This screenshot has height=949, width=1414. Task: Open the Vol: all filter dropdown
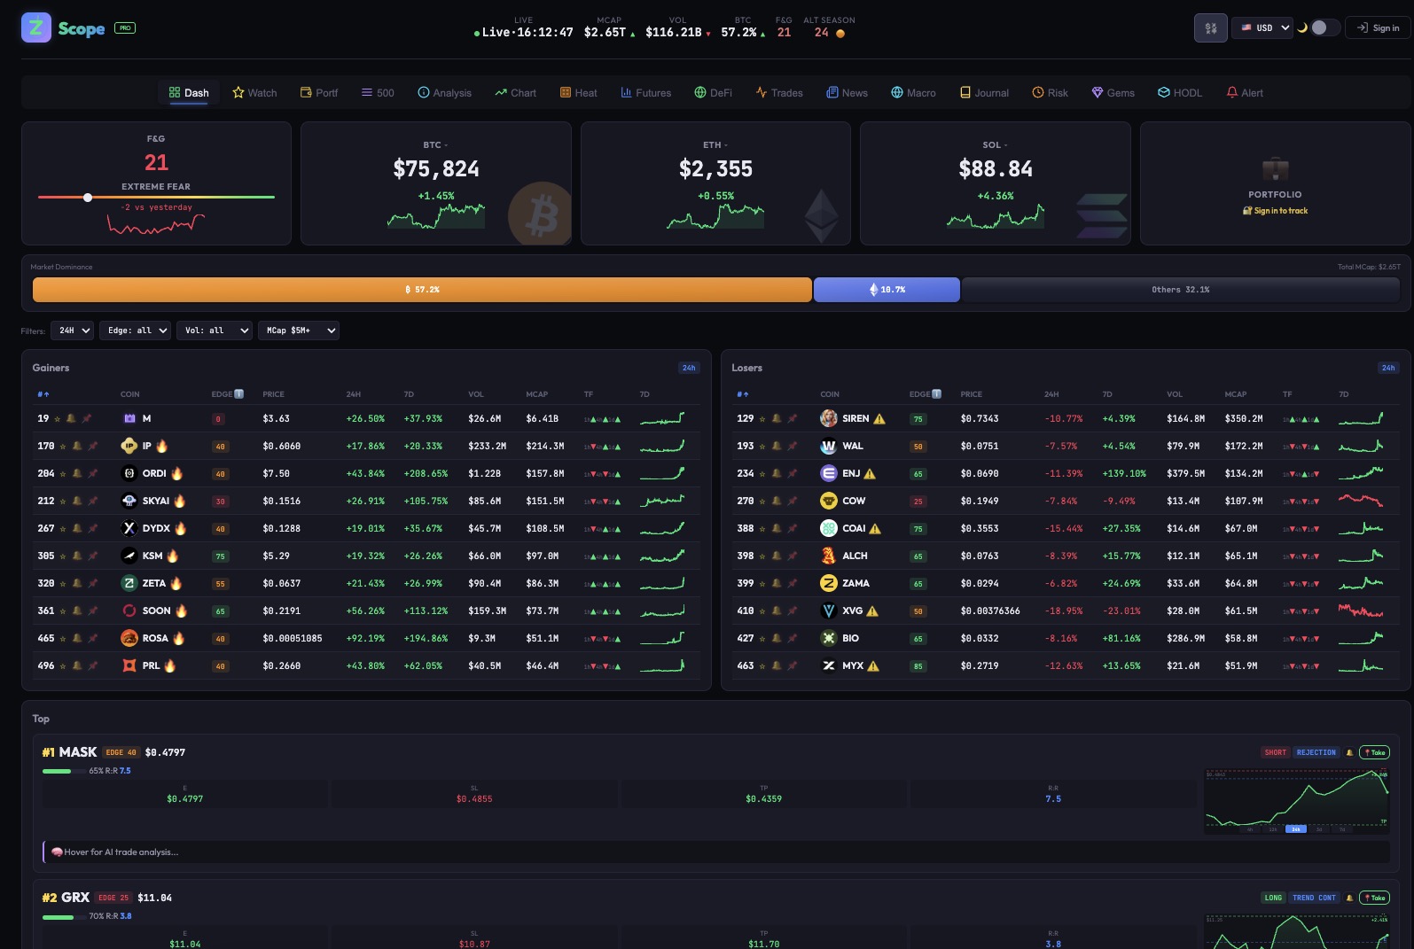pyautogui.click(x=214, y=331)
